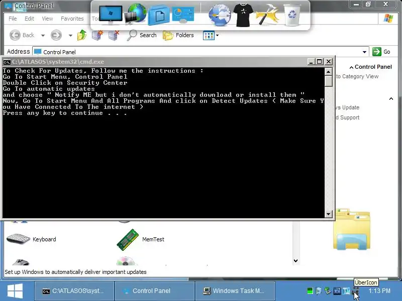Switch to the Control Panel taskbar button
Screen dimensions: 402x301
point(155,291)
